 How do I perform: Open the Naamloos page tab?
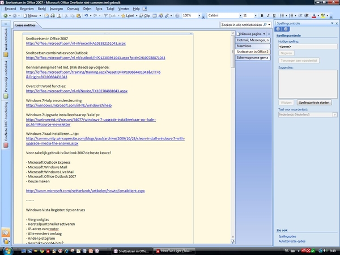(x=253, y=46)
